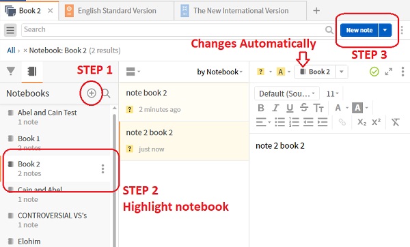Open the New note dropdown arrow
The image size is (410, 247).
tap(385, 30)
